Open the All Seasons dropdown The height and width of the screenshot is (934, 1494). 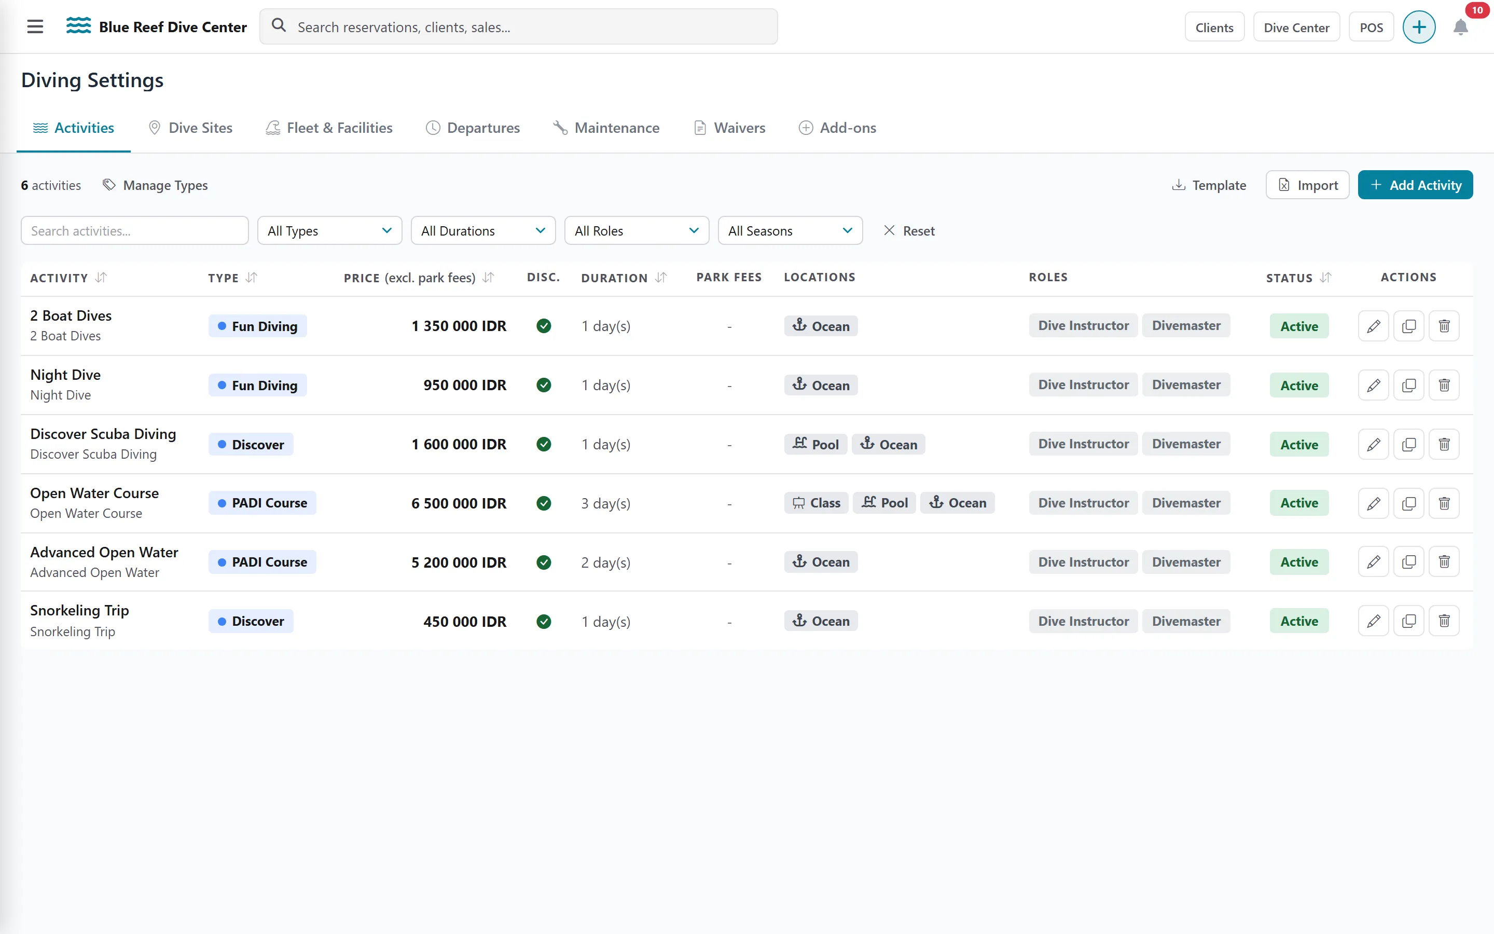[790, 230]
